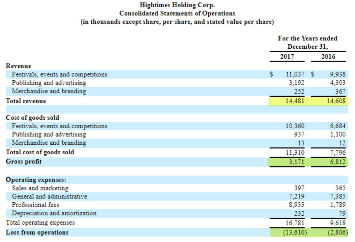Select the 3,192 publishing revenue value
The height and width of the screenshot is (242, 355).
tap(296, 83)
